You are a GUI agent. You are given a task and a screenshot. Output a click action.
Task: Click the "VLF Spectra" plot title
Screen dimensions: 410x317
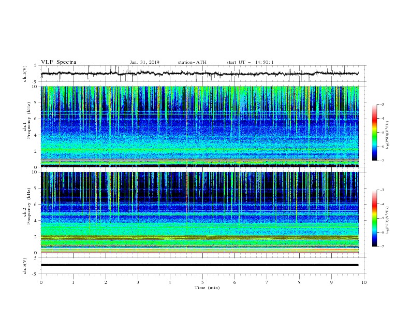coord(58,62)
